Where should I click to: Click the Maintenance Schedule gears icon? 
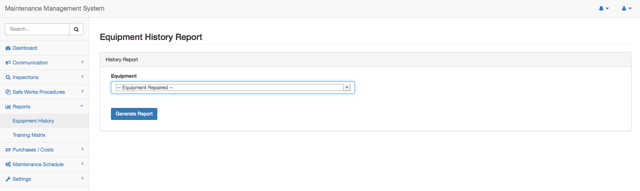tap(8, 164)
